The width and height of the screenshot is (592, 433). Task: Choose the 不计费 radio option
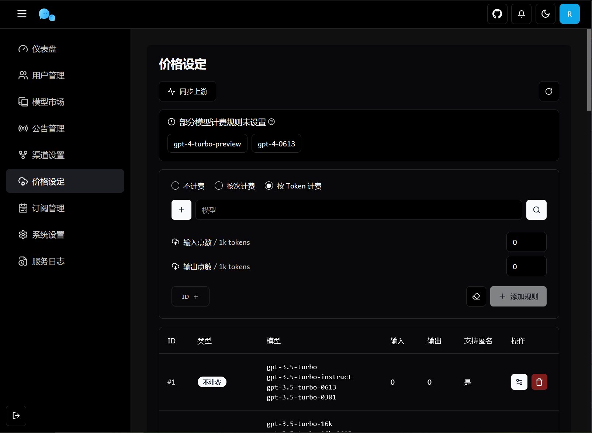(x=176, y=186)
